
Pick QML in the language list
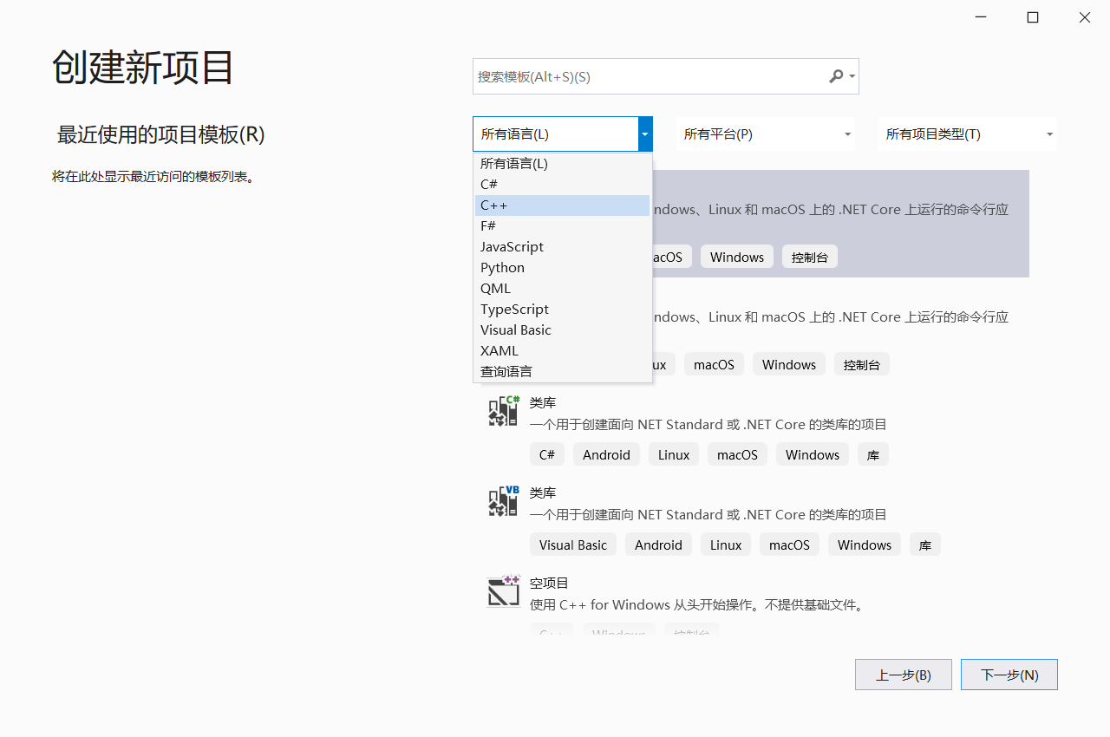click(x=562, y=288)
